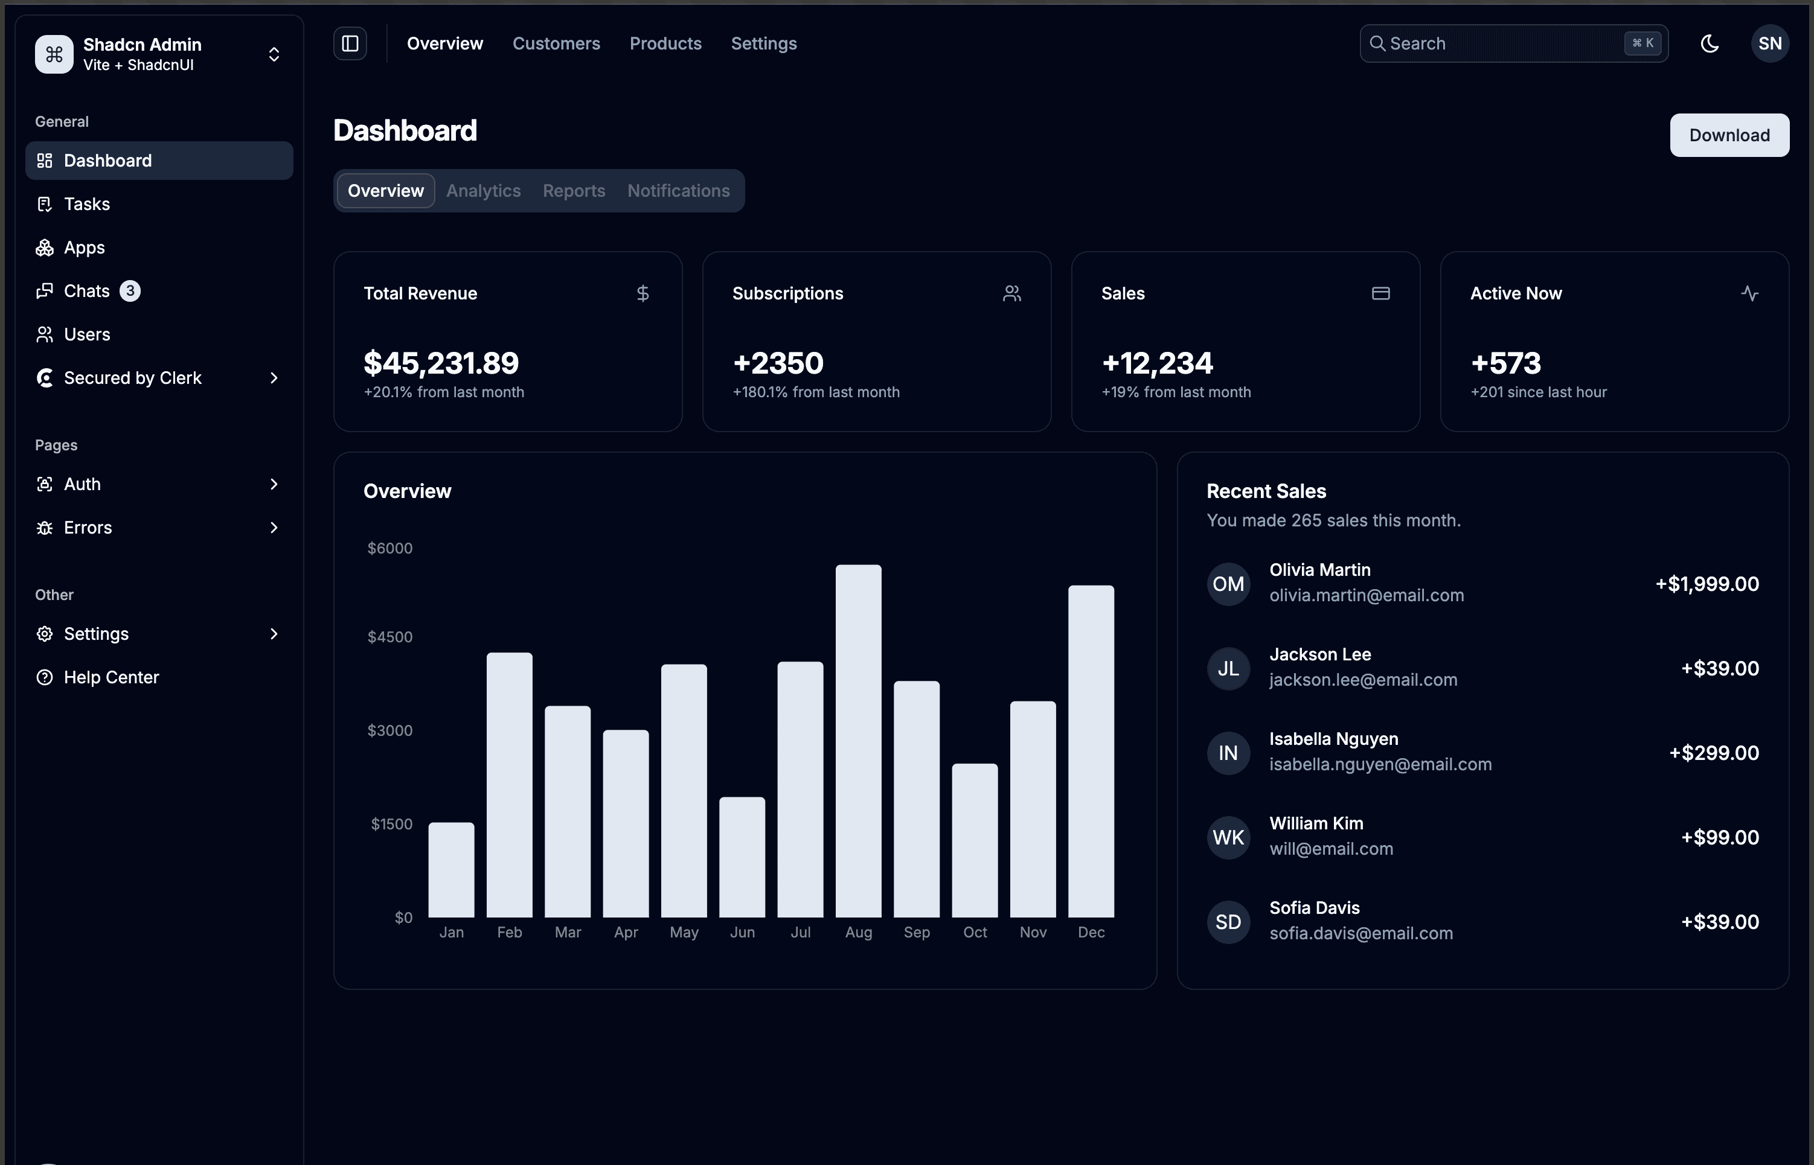Viewport: 1814px width, 1165px height.
Task: Click the Download button
Action: click(x=1729, y=135)
